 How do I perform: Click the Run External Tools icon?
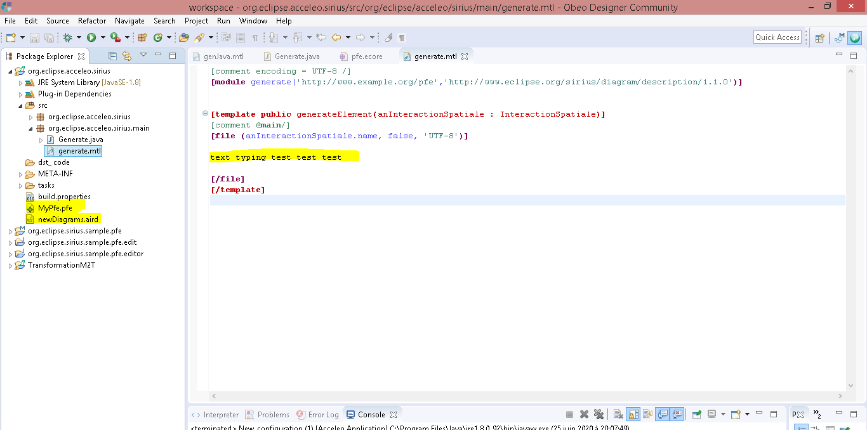[x=115, y=37]
